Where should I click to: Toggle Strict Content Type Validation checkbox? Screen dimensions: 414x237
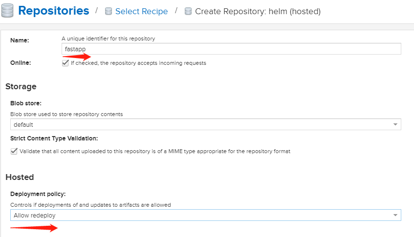coord(14,151)
